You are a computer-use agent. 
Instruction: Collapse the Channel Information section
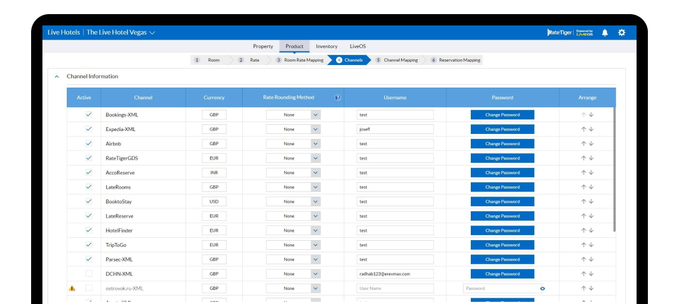coord(57,76)
